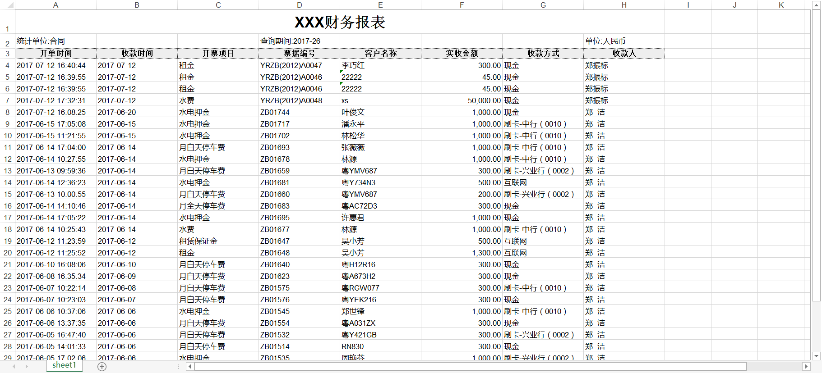Image resolution: width=822 pixels, height=373 pixels.
Task: Click the 查询期间:2017-26 cell
Action: [299, 41]
